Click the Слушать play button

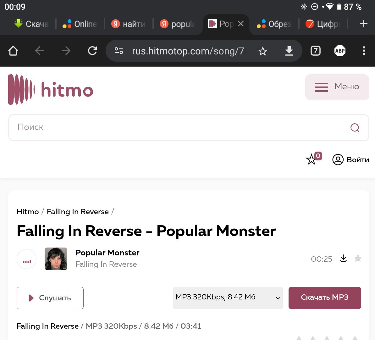click(50, 298)
